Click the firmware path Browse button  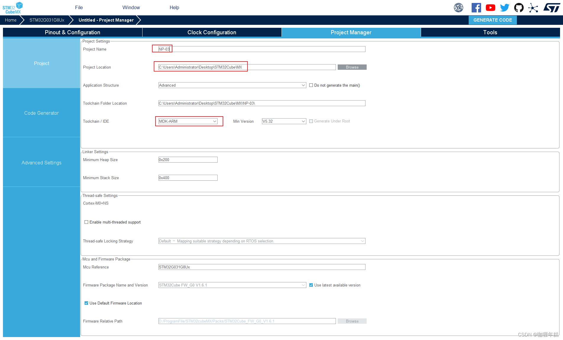coord(352,321)
